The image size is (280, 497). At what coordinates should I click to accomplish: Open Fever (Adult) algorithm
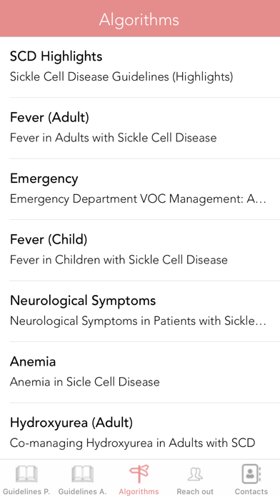coord(140,128)
